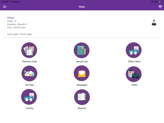This screenshot has width=164, height=123.
Task: Tap the user avatar icon
Action: tap(154, 23)
